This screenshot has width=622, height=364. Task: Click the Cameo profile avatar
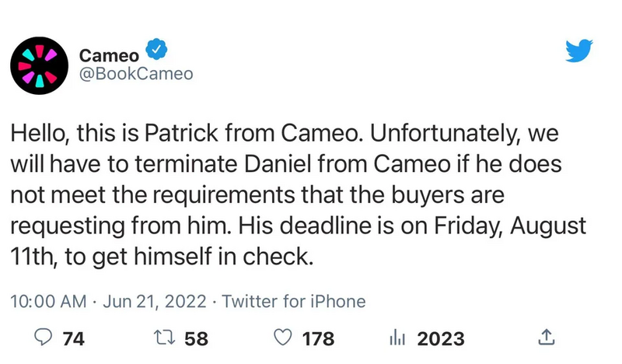pos(39,65)
